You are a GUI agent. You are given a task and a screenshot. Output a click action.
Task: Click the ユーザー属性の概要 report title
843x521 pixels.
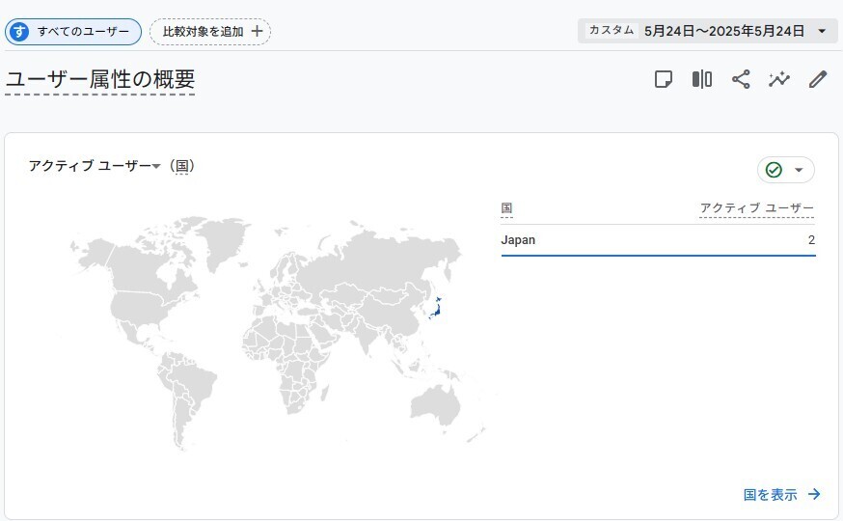tap(100, 80)
